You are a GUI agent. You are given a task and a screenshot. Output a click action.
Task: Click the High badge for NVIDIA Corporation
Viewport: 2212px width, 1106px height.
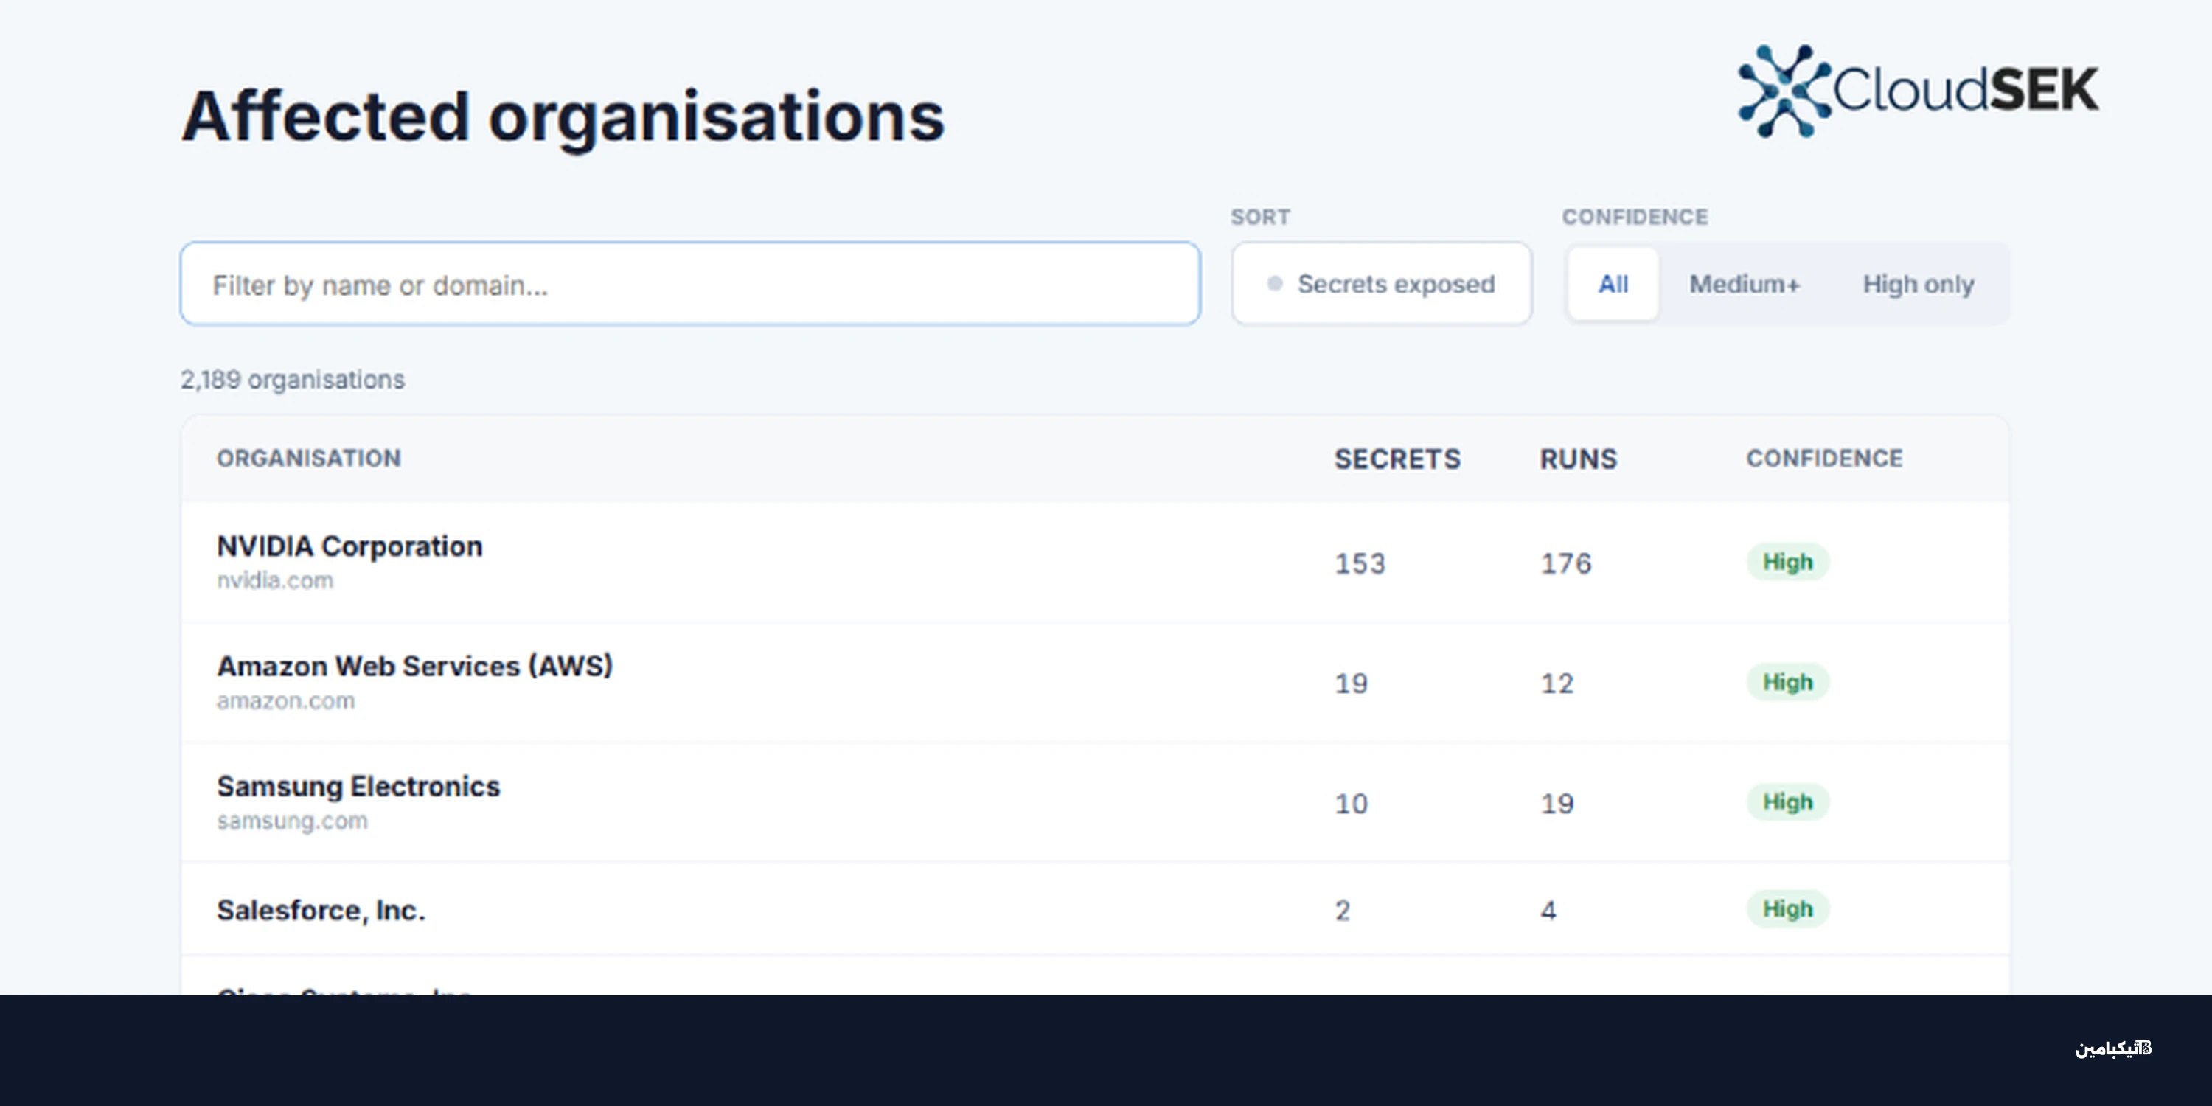pyautogui.click(x=1788, y=563)
